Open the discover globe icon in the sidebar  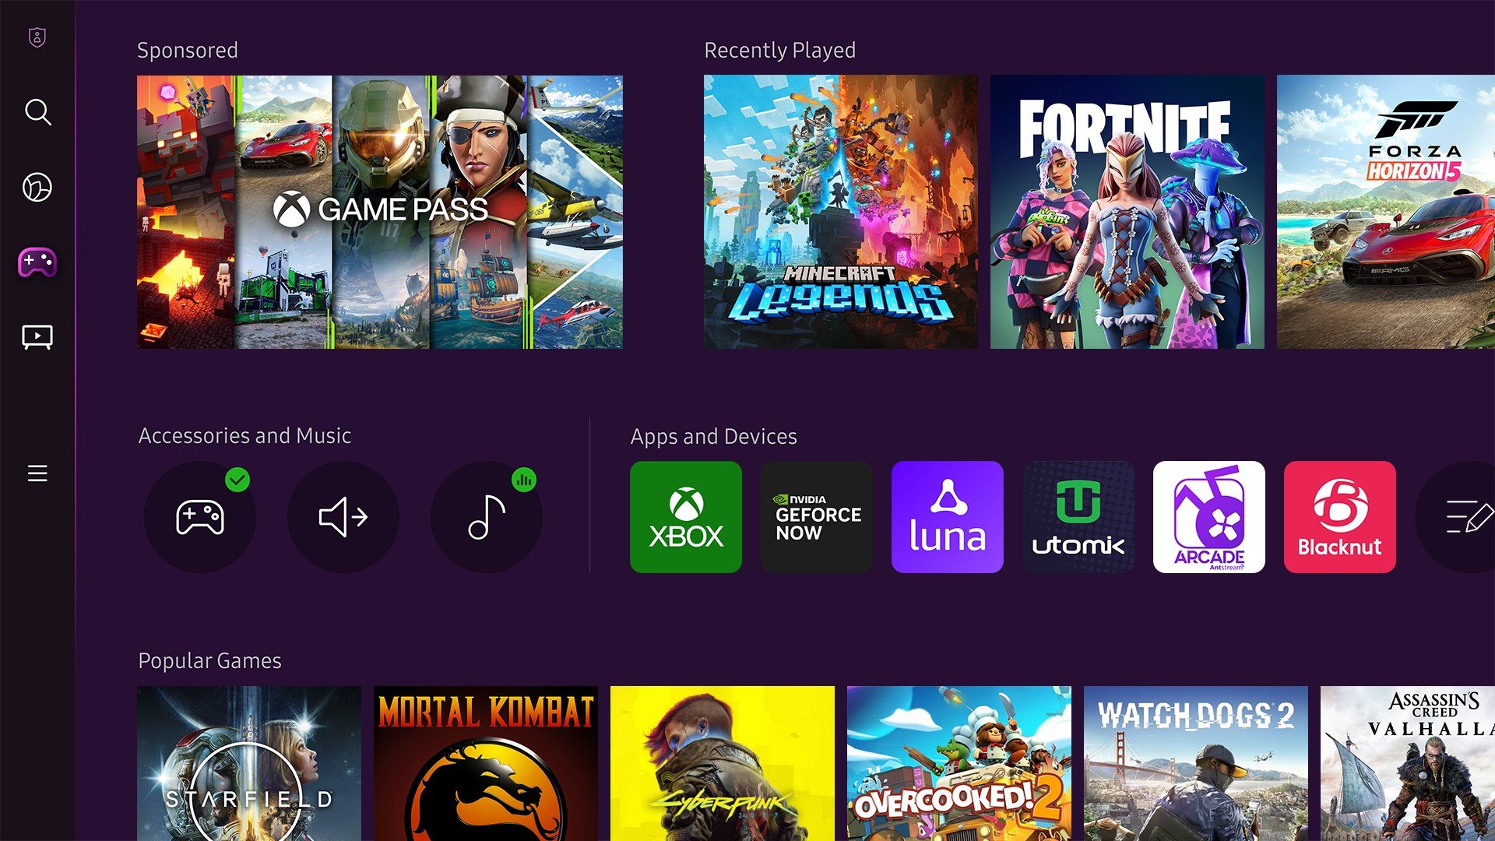tap(37, 187)
